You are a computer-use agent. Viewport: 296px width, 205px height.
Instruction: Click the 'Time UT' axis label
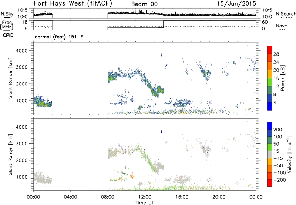pyautogui.click(x=145, y=203)
